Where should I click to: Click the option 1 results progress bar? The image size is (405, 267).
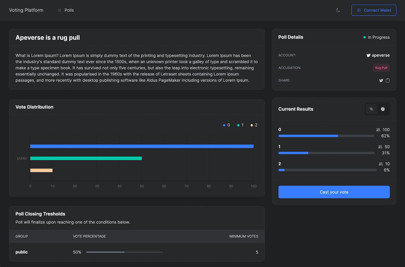click(326, 153)
